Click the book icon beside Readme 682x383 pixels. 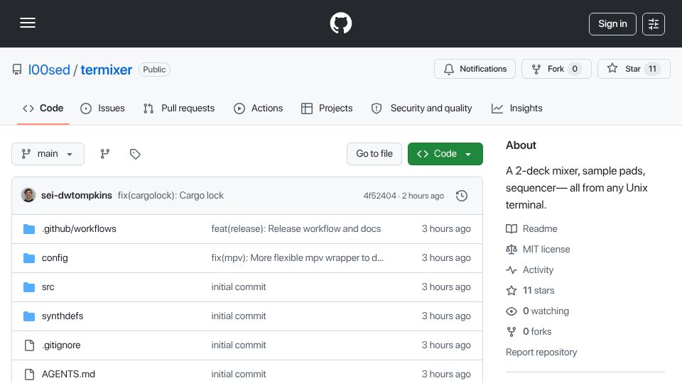[511, 229]
